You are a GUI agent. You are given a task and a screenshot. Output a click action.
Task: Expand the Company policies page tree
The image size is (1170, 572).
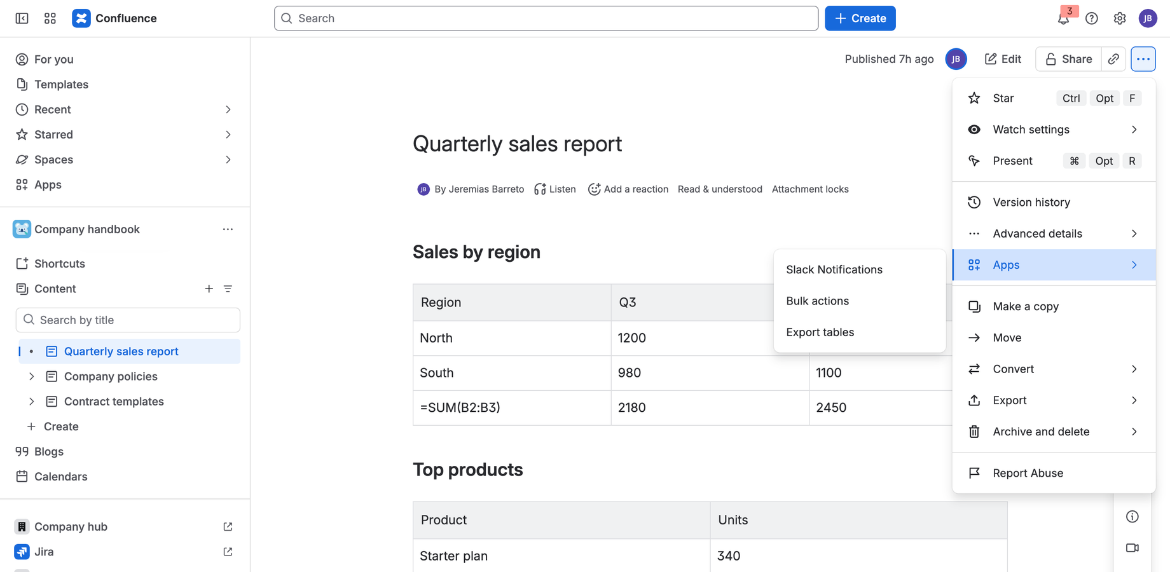31,377
